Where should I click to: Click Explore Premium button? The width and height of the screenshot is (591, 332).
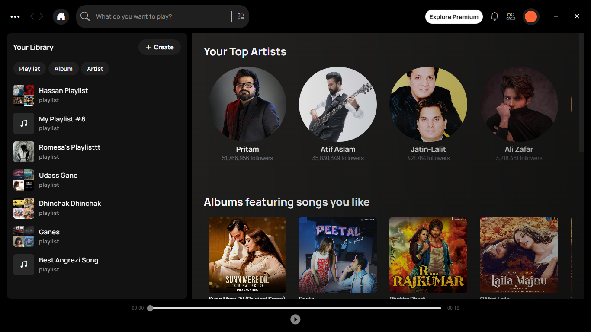click(454, 17)
